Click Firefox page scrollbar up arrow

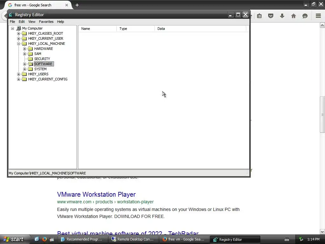[x=322, y=25]
